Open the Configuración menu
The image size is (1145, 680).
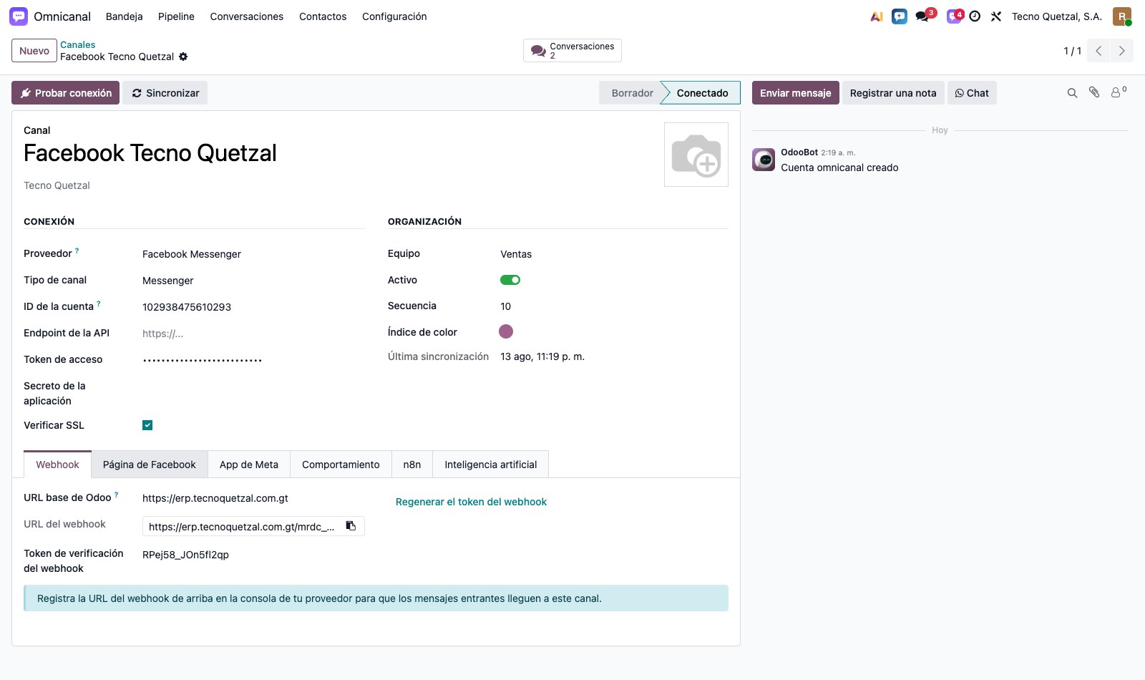[x=394, y=16]
